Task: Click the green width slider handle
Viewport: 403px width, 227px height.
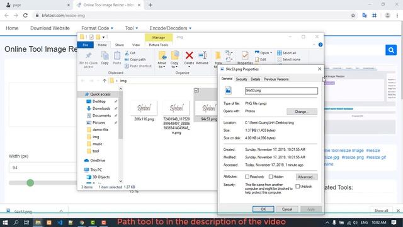Action: (30, 183)
